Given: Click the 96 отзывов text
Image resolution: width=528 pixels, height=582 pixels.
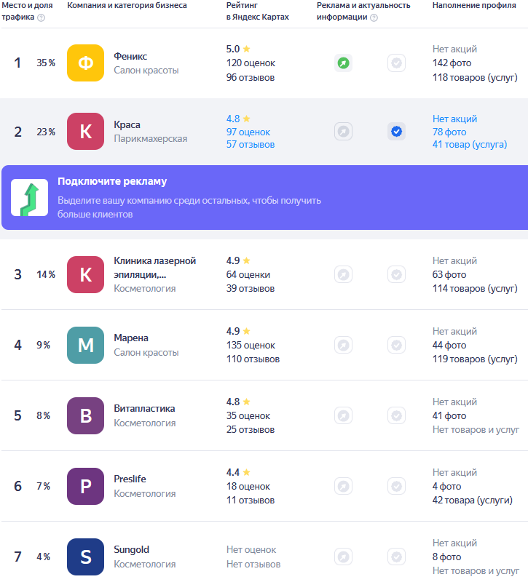Looking at the screenshot, I should click(x=251, y=78).
